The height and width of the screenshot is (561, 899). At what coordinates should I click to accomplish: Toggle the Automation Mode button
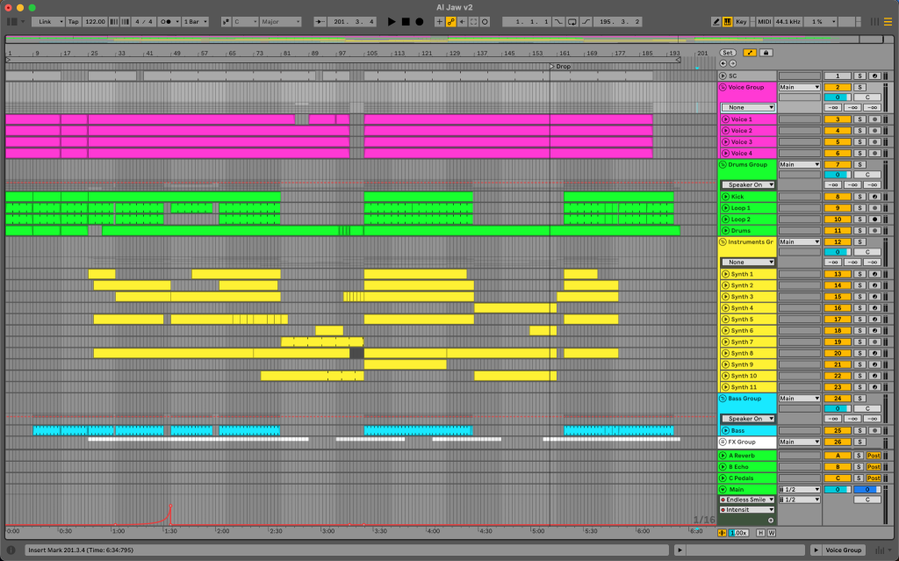pyautogui.click(x=750, y=53)
